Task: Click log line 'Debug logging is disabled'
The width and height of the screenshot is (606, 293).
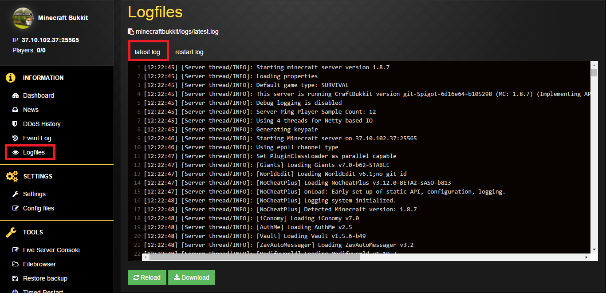Action: (x=243, y=103)
